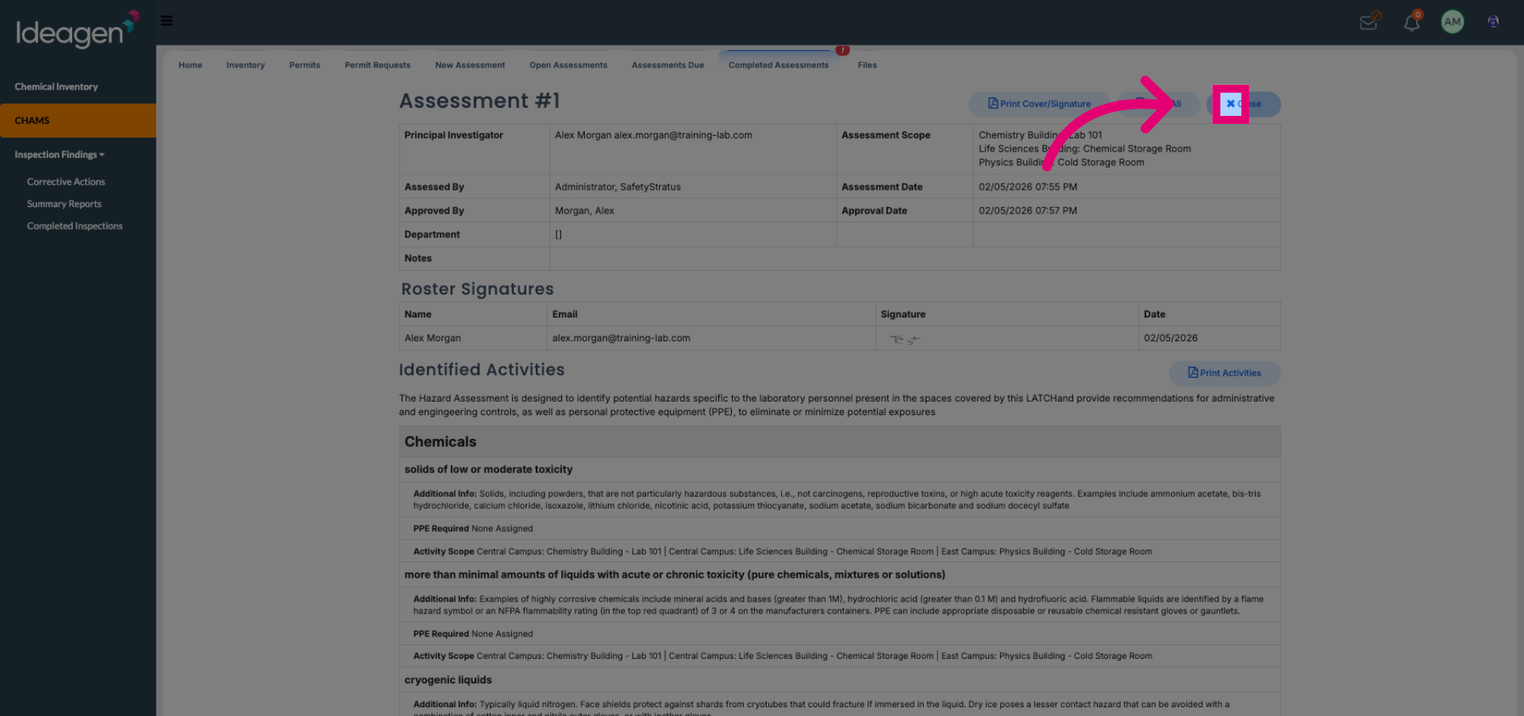The image size is (1524, 716).
Task: Select CHAMS in the sidebar
Action: [78, 121]
